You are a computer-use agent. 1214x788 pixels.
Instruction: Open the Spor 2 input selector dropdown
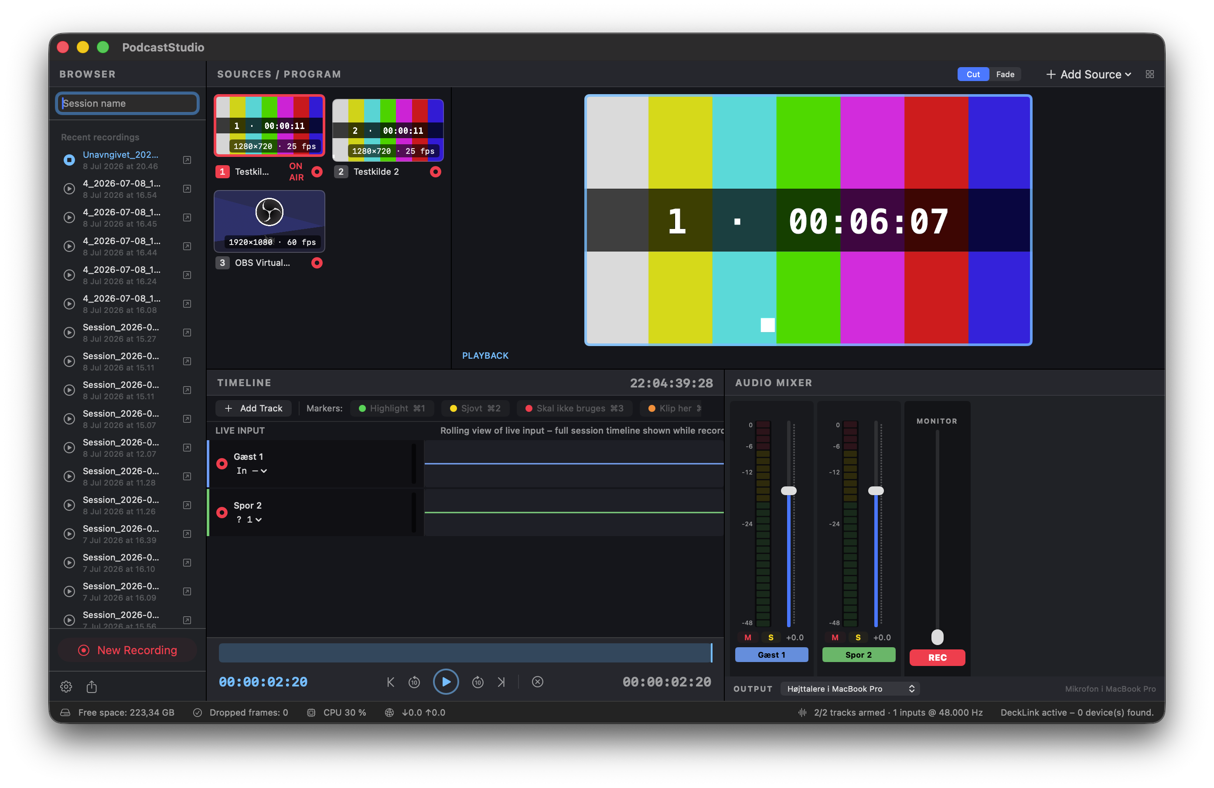pyautogui.click(x=249, y=520)
